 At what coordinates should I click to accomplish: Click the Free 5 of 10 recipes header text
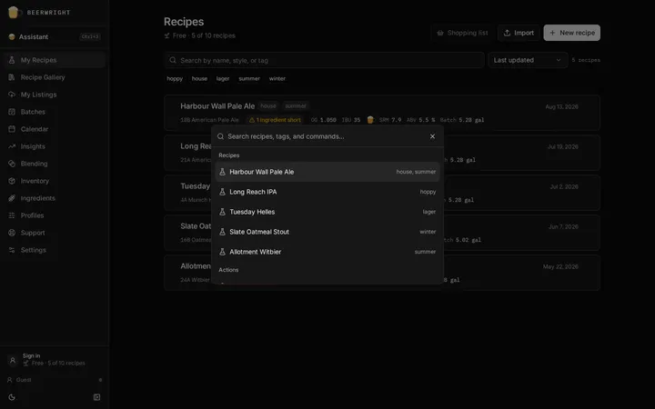click(x=204, y=35)
